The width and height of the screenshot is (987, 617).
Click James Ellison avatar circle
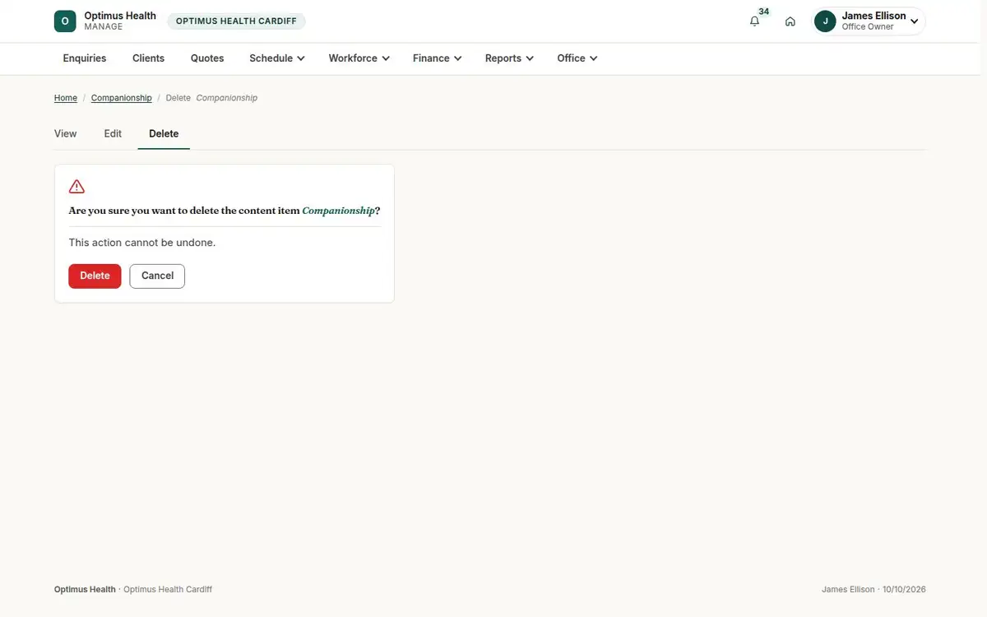coord(825,21)
